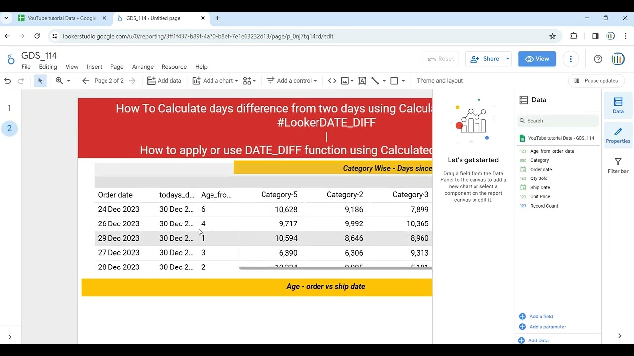Open the Editing menu
This screenshot has height=356, width=634.
click(x=48, y=67)
